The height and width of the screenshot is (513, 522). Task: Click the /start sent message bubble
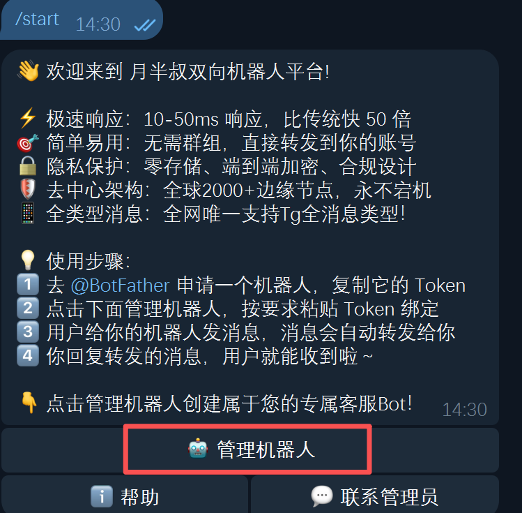click(82, 20)
